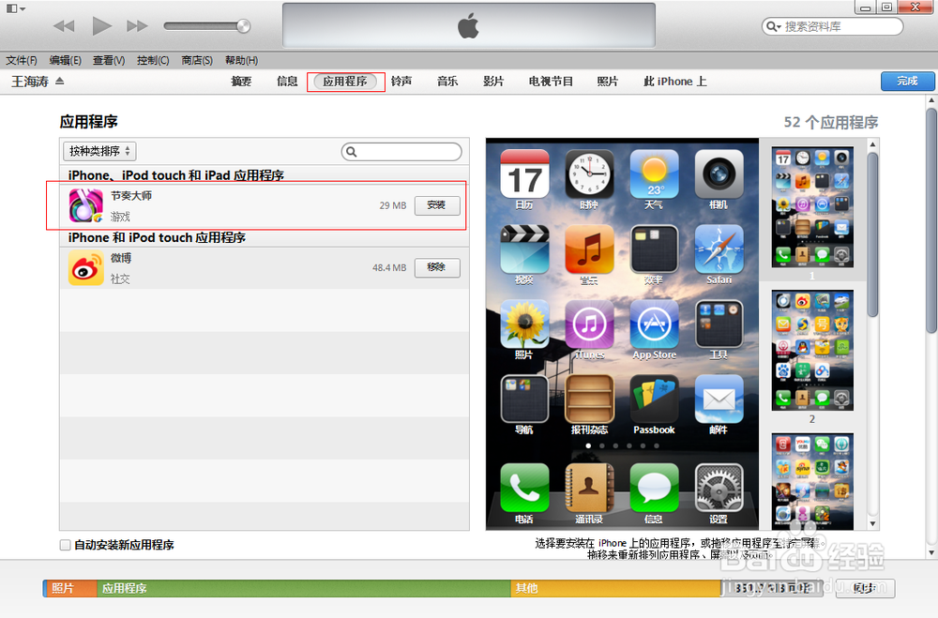938x618 pixels.
Task: Select the 效率 folder icon
Action: click(x=654, y=249)
